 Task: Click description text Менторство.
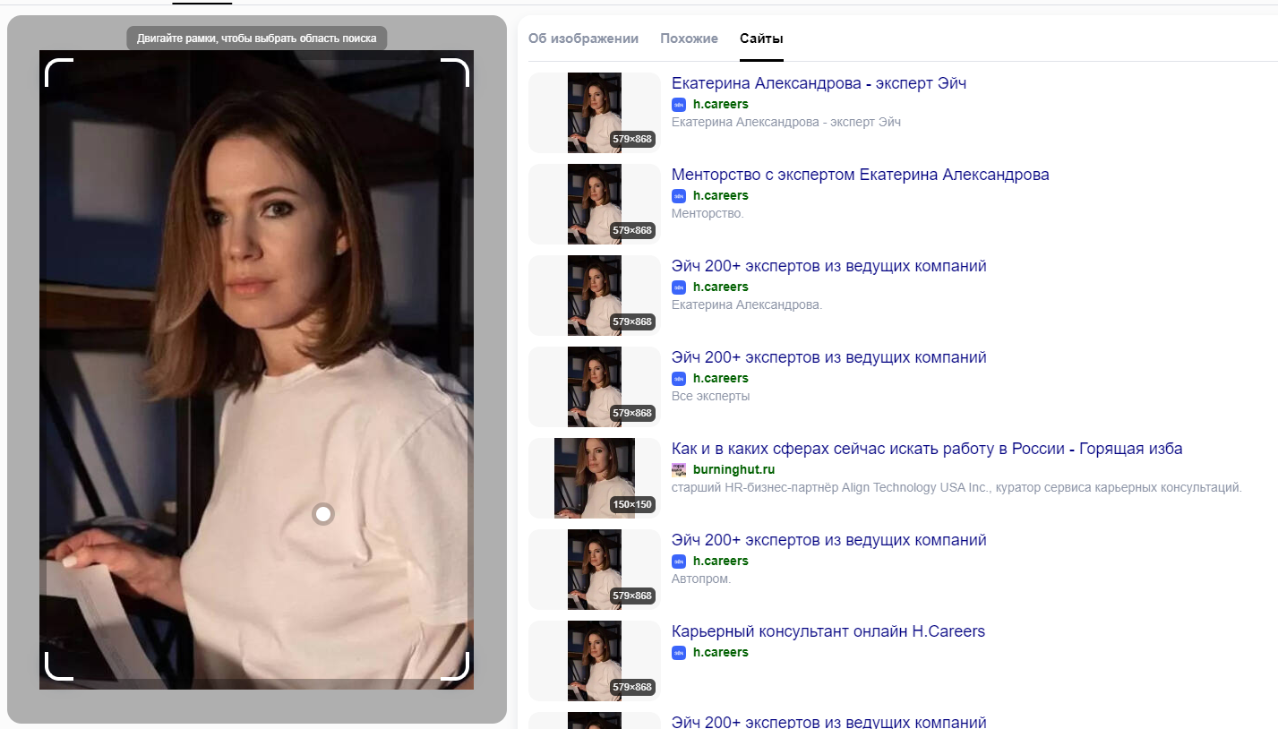[x=708, y=213]
